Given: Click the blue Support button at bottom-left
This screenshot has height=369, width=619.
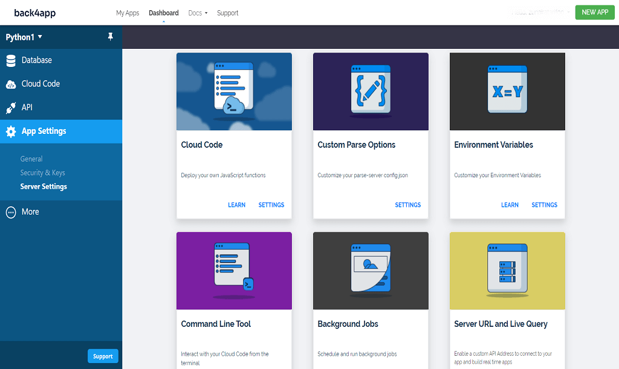Looking at the screenshot, I should pos(103,356).
